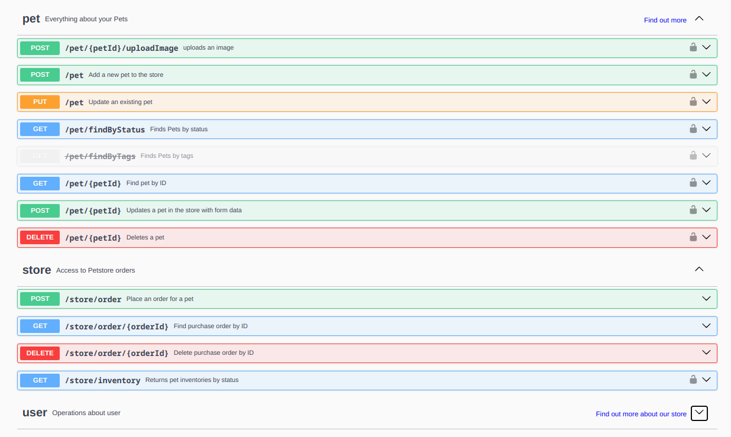This screenshot has height=437, width=731.
Task: Collapse the store section using the chevron
Action: 699,268
